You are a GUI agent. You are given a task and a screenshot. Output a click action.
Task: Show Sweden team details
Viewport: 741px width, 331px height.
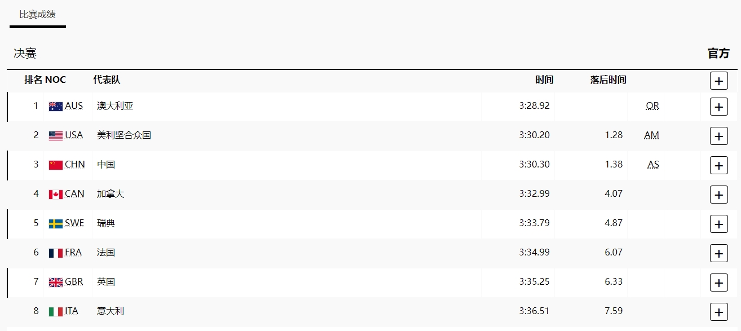[718, 224]
